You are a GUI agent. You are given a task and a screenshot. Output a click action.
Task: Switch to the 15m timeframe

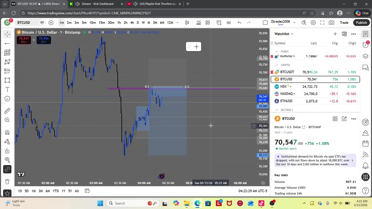(102, 23)
